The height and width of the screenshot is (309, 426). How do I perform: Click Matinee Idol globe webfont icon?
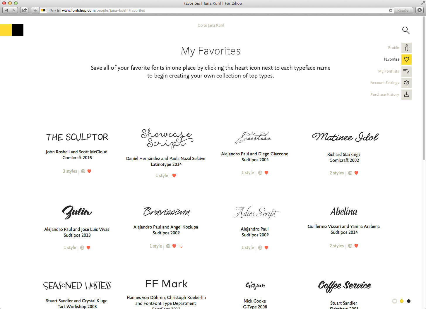click(350, 173)
